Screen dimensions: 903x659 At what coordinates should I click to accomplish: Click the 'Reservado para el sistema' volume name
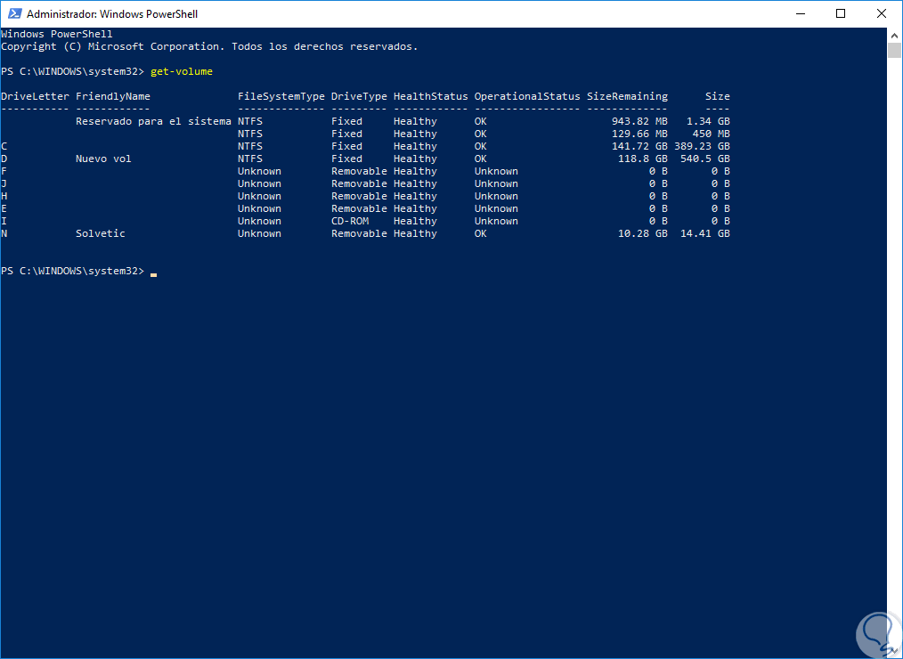coord(153,121)
